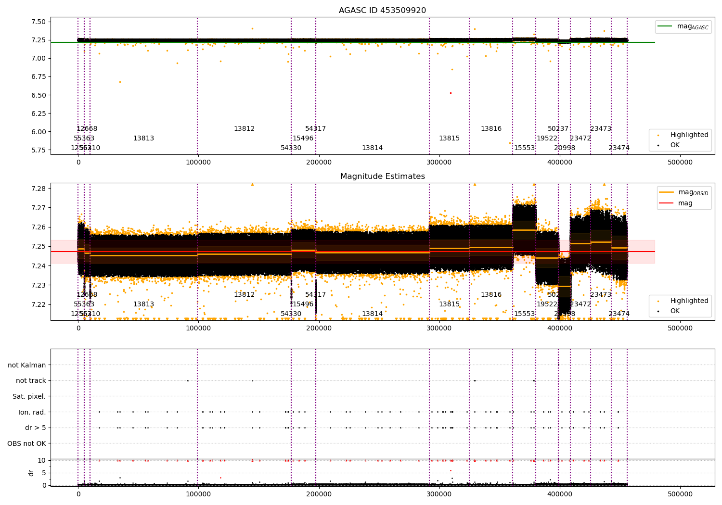Screen dimensions: 722x505
Task: Click OBSID label 54317 in AGASC ID panel
Action: pos(315,129)
